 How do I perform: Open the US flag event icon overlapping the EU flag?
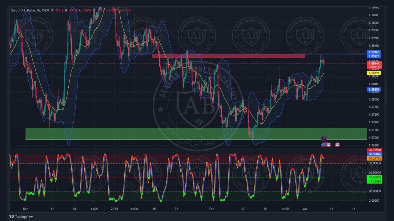point(328,145)
